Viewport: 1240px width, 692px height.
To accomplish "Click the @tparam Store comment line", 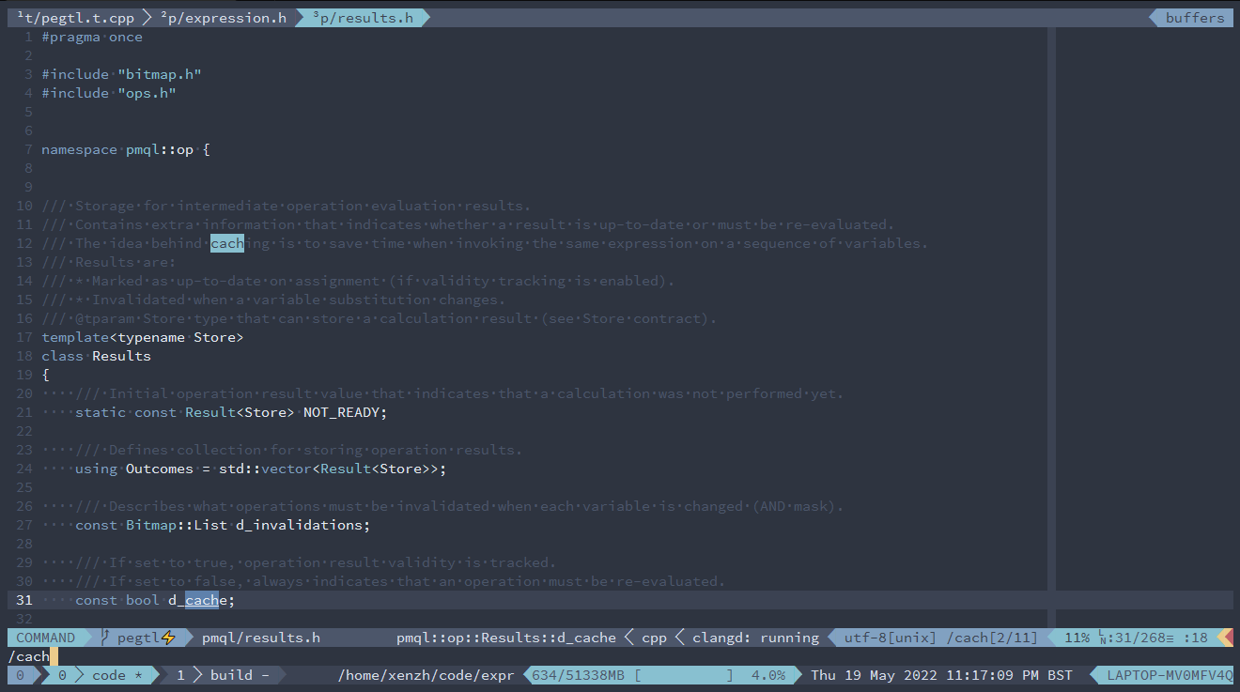I will point(380,318).
